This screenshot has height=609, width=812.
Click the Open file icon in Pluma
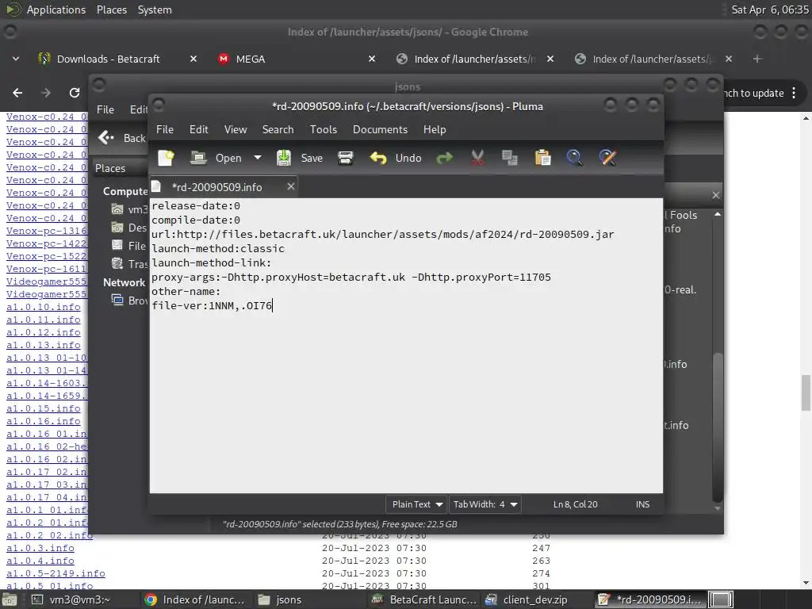(199, 158)
